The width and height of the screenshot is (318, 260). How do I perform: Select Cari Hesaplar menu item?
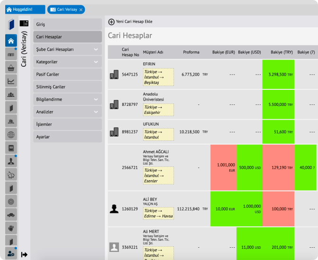(x=68, y=37)
